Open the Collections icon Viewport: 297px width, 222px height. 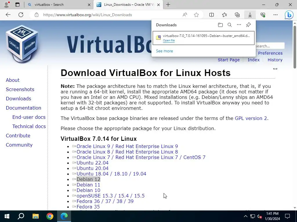(237, 15)
